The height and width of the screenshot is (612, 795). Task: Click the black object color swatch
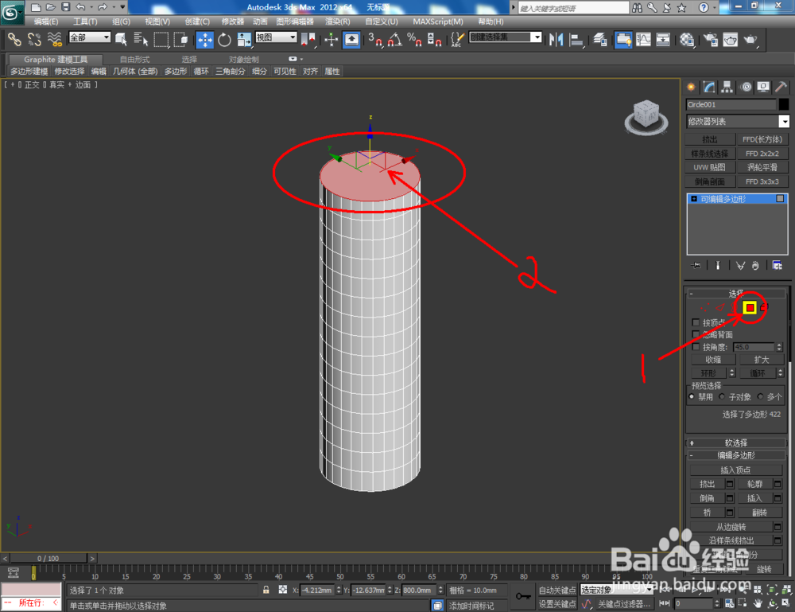[x=783, y=104]
